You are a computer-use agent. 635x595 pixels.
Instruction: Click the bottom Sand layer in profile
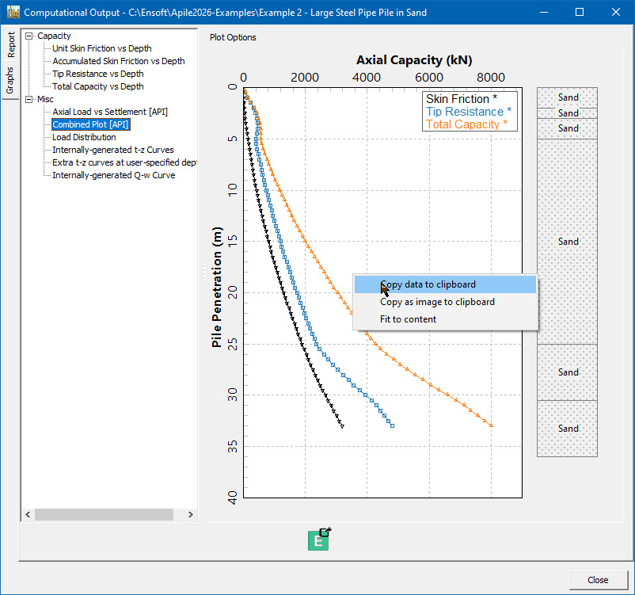pyautogui.click(x=567, y=429)
